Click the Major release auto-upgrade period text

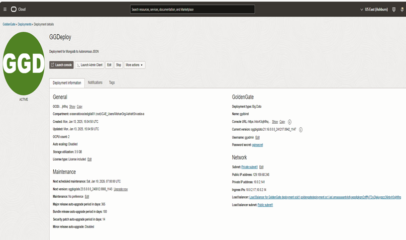click(79, 204)
